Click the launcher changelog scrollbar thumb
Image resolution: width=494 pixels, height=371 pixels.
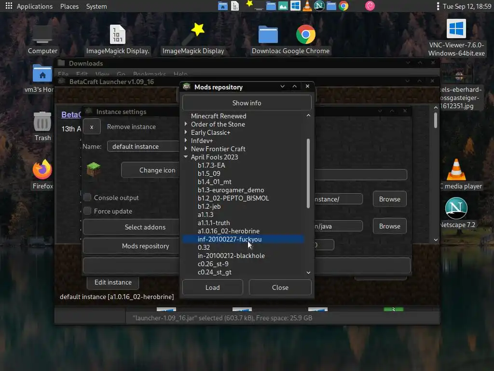click(436, 120)
